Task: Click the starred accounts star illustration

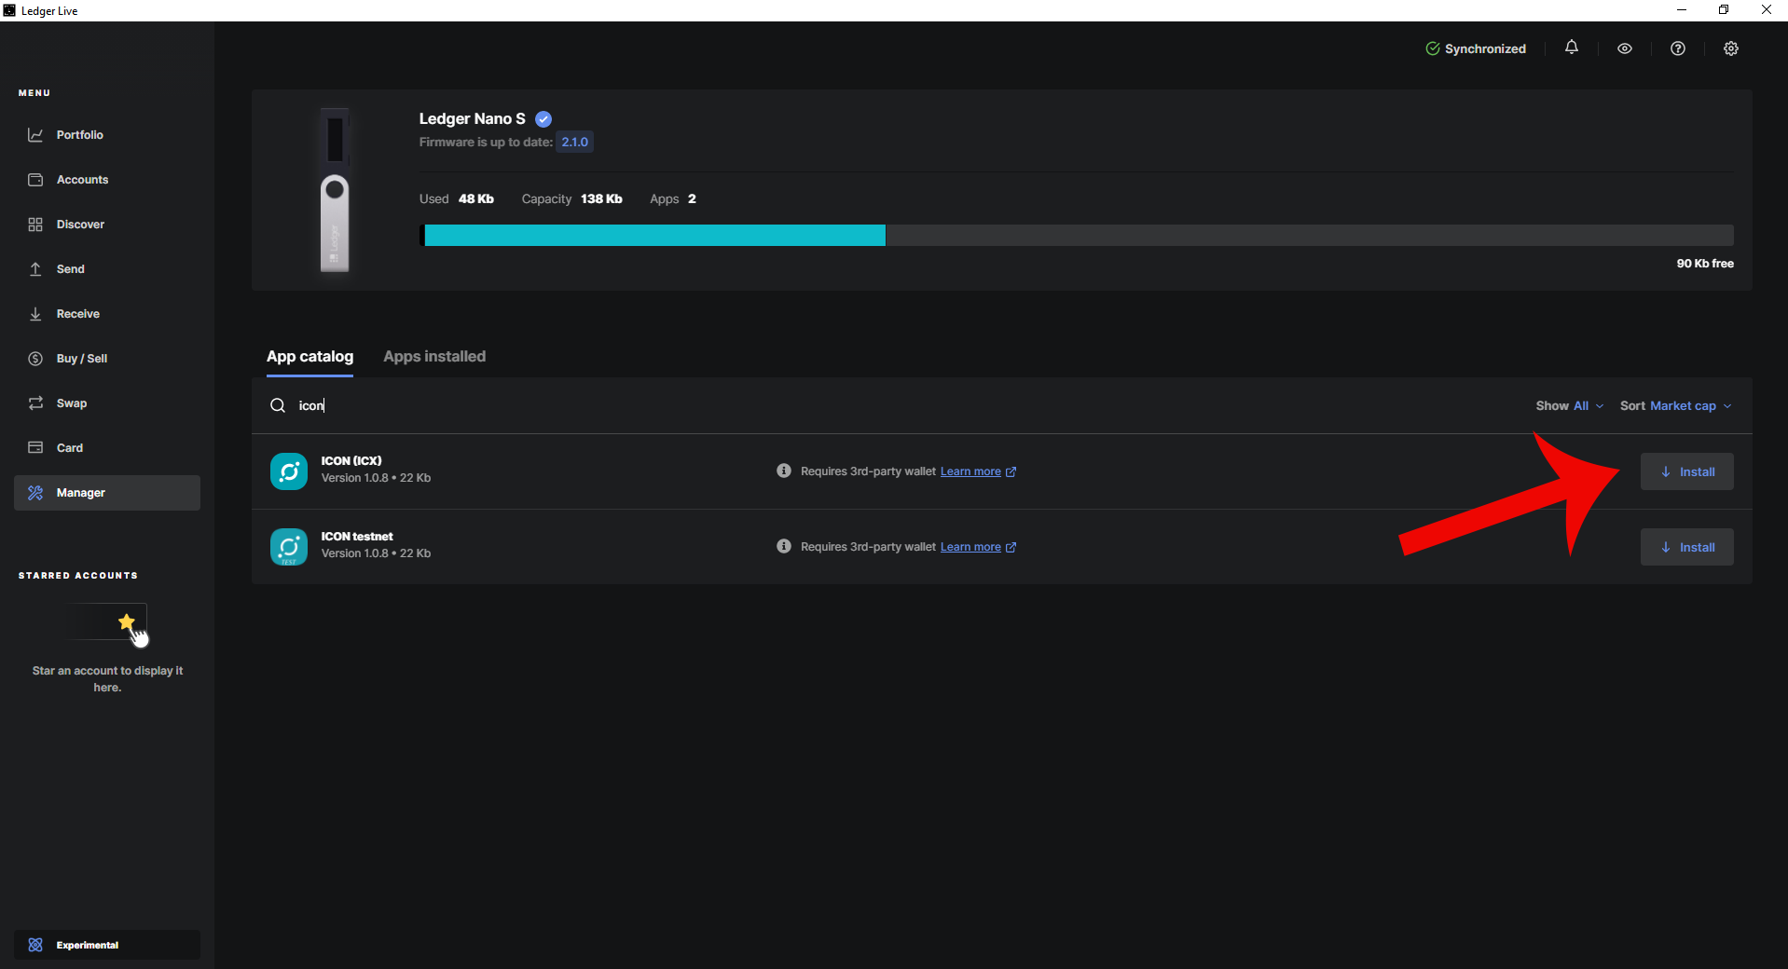Action: tap(127, 622)
